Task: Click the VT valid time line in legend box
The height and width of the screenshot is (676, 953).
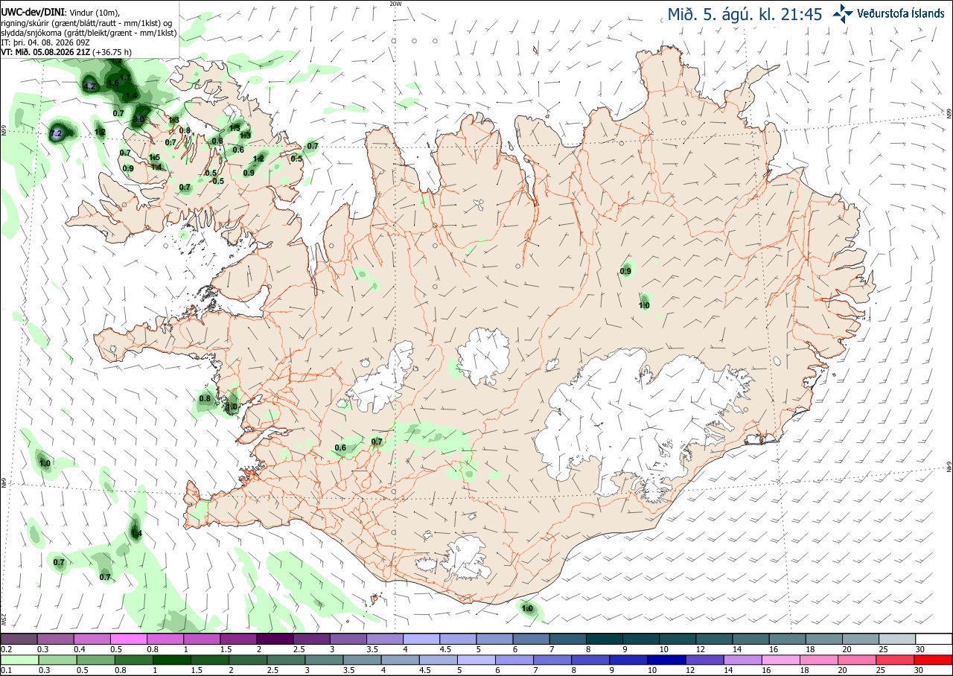Action: coord(66,52)
